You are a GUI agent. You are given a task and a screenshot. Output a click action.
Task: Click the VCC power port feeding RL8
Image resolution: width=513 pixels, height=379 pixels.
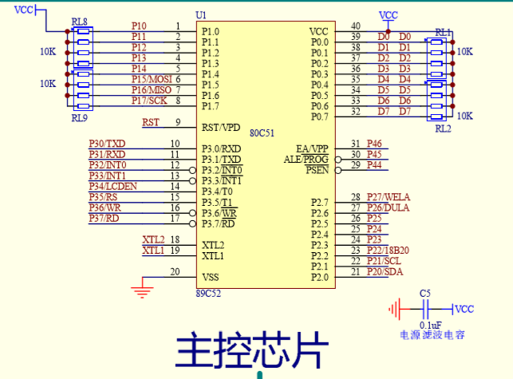[25, 10]
